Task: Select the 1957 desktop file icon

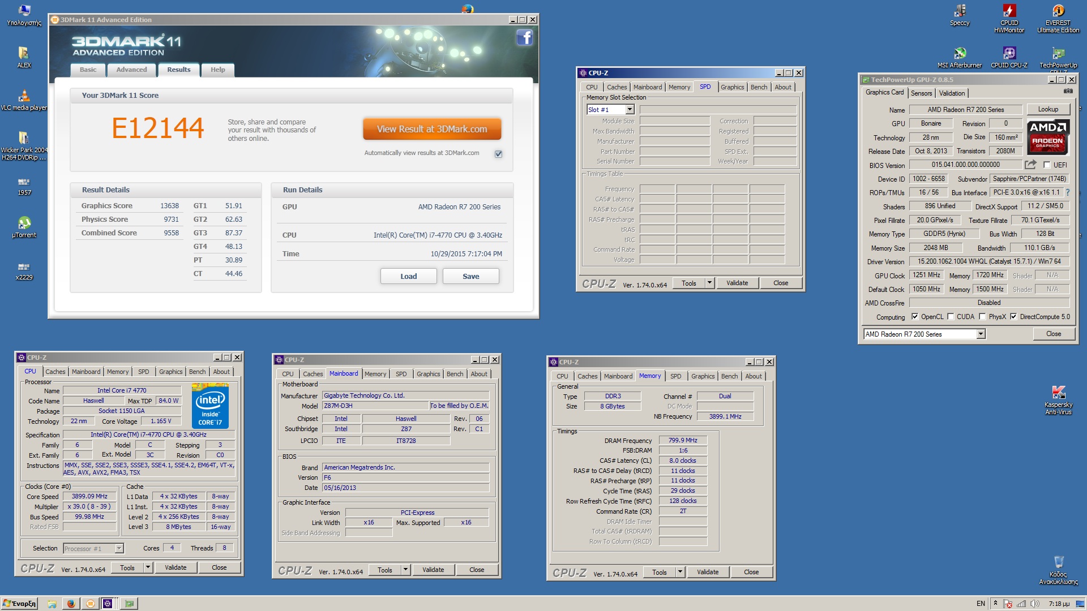Action: point(24,186)
